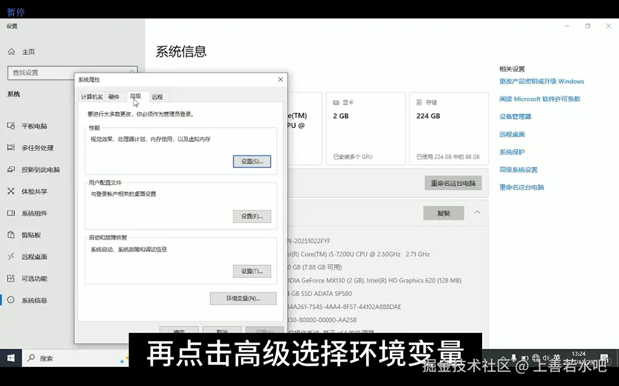Switch to the 远程 tab
Screen dimensions: 619x386
click(158, 96)
